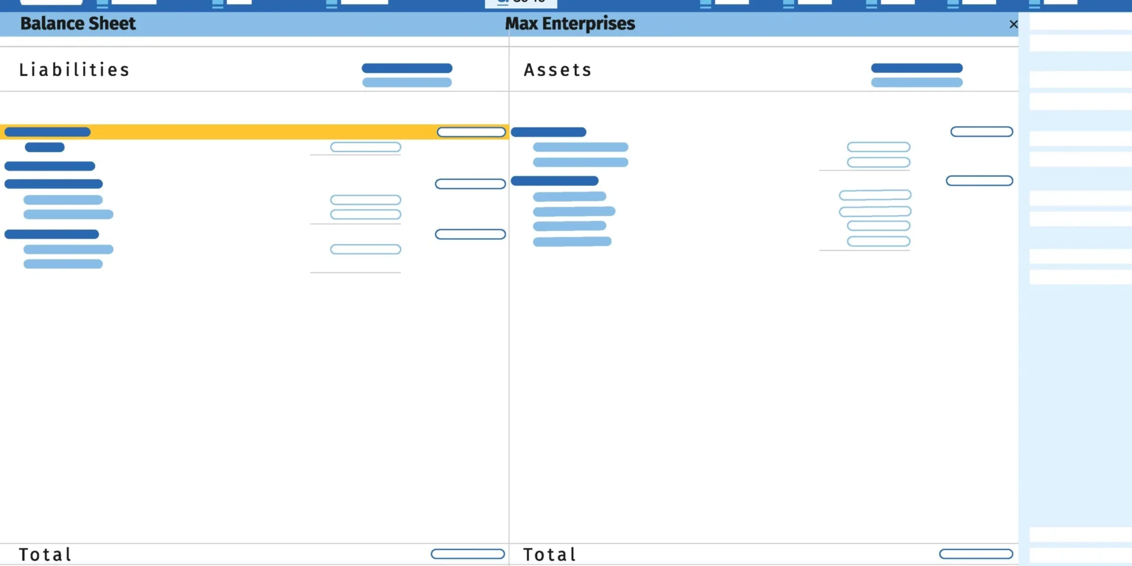Close the Balance Sheet window
The image size is (1132, 566).
point(1013,24)
